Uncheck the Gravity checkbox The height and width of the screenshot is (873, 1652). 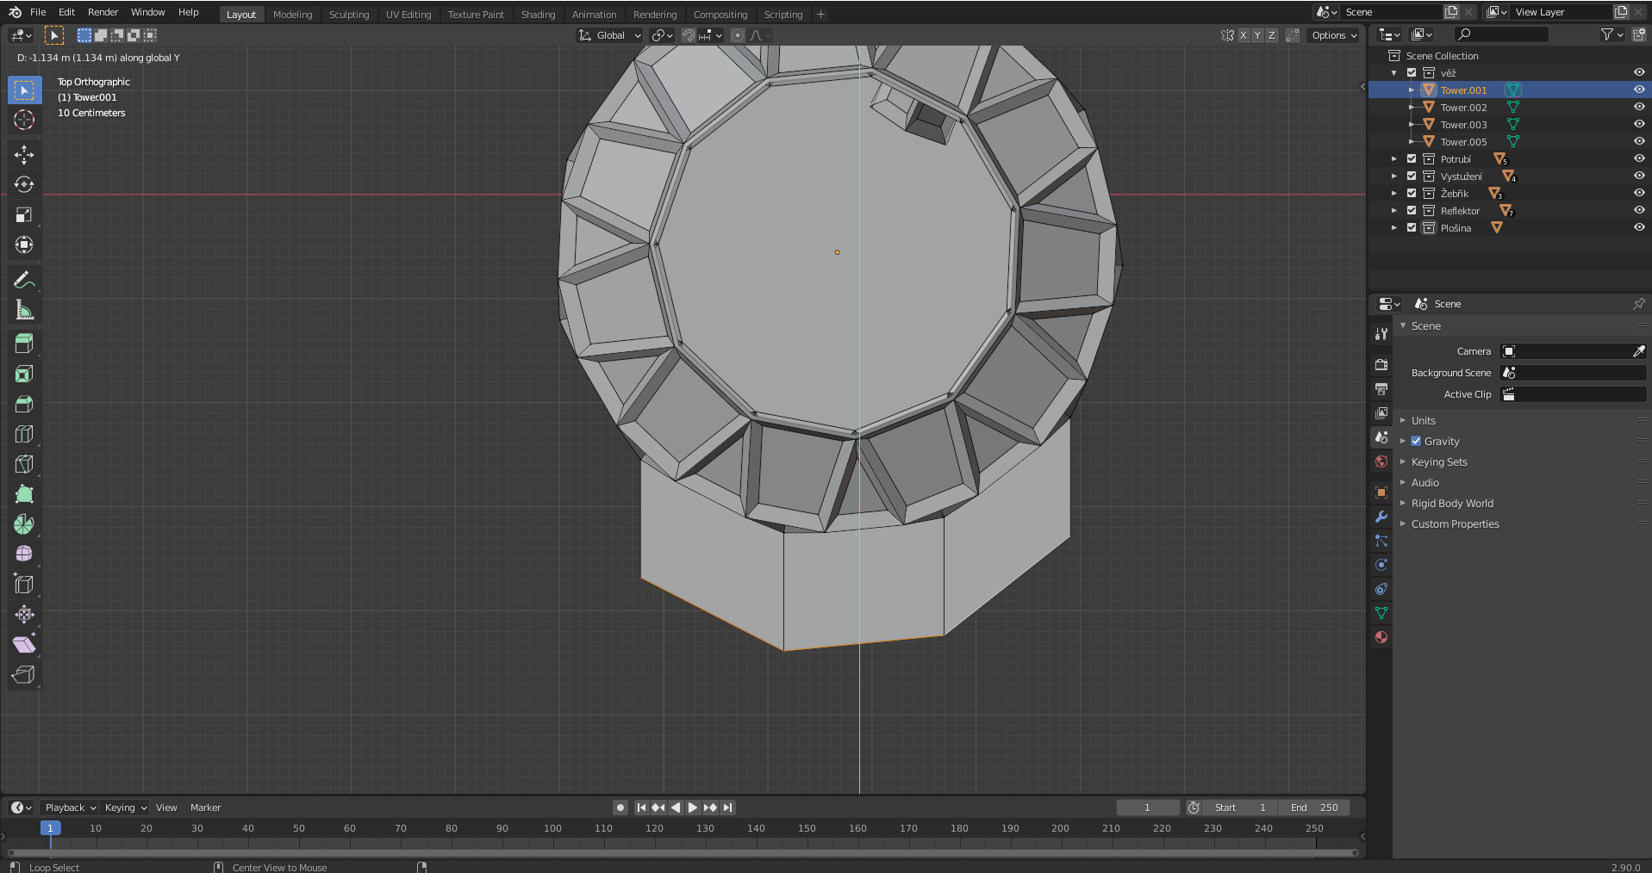[1416, 441]
